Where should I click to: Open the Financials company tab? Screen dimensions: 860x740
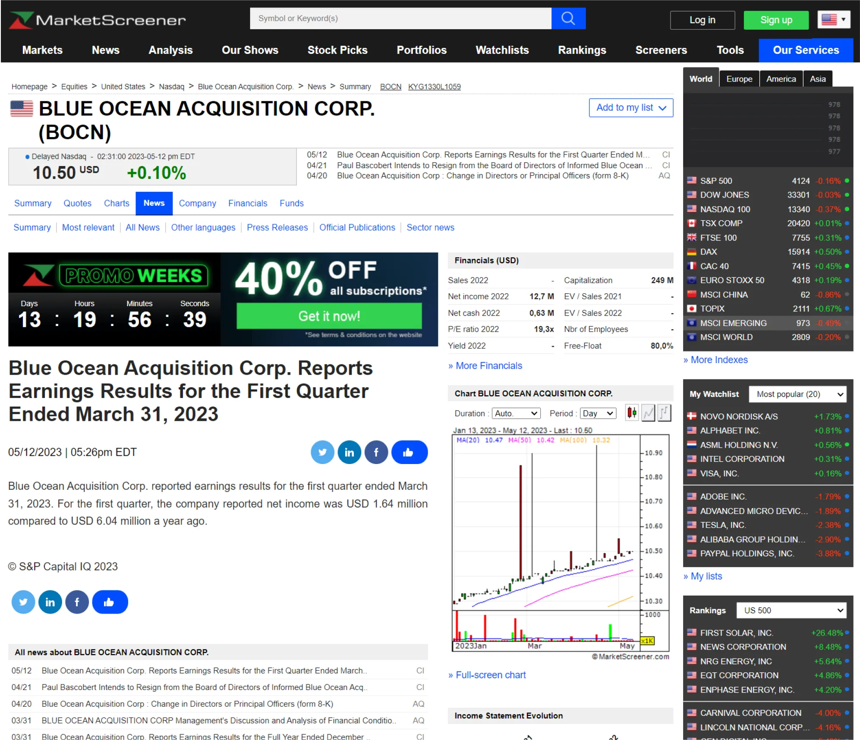248,203
